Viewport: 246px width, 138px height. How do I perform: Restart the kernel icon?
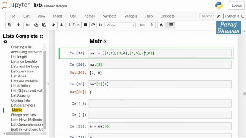[x=93, y=25]
